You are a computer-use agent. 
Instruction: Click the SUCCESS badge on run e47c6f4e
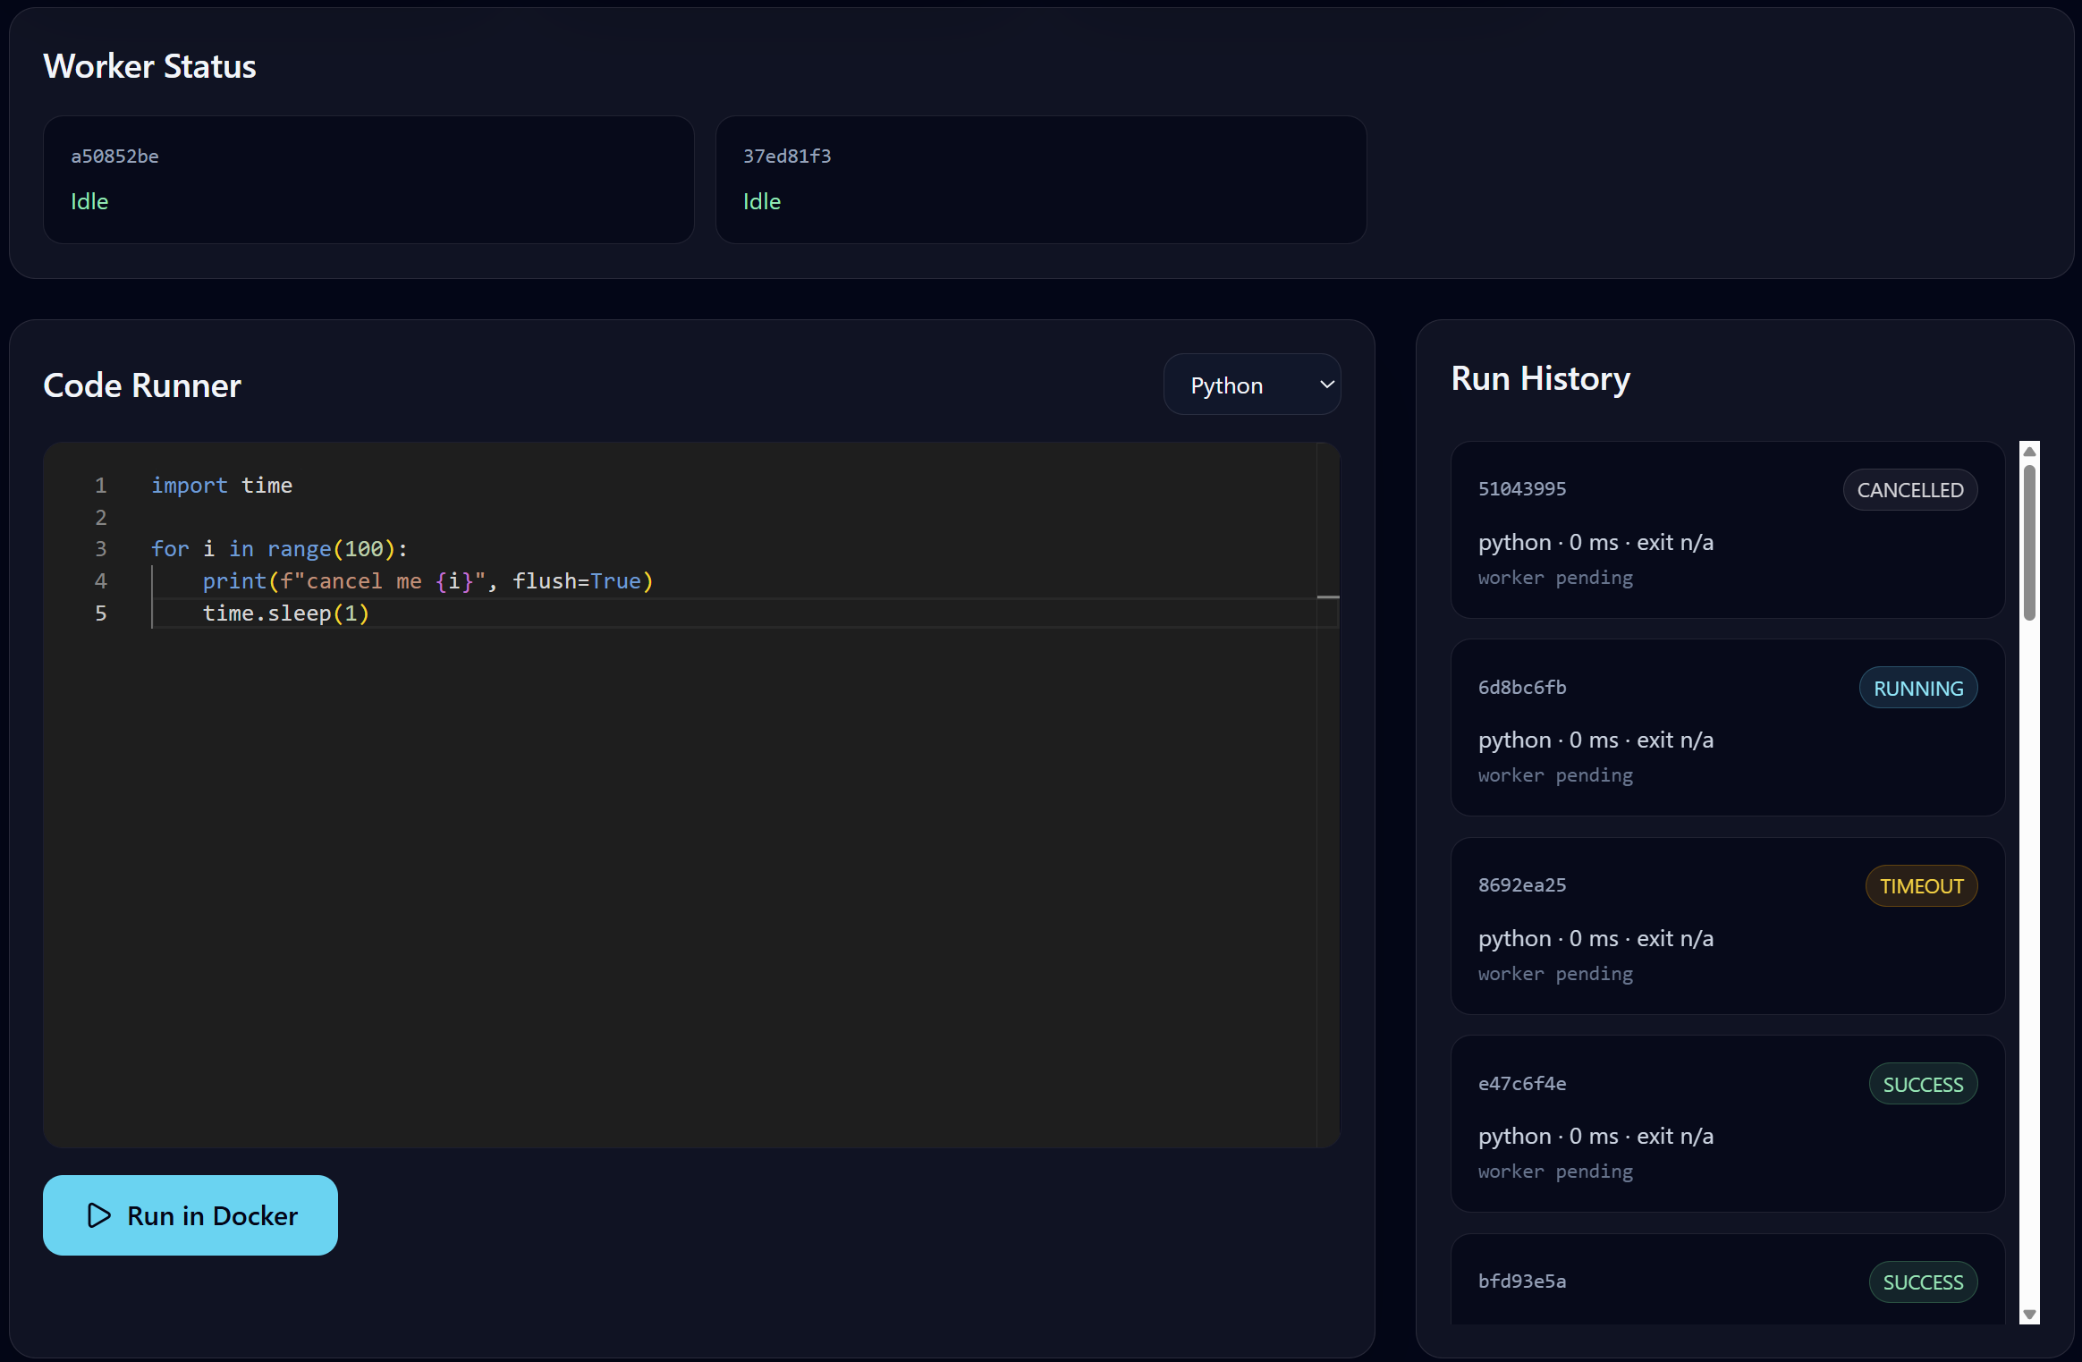tap(1923, 1084)
